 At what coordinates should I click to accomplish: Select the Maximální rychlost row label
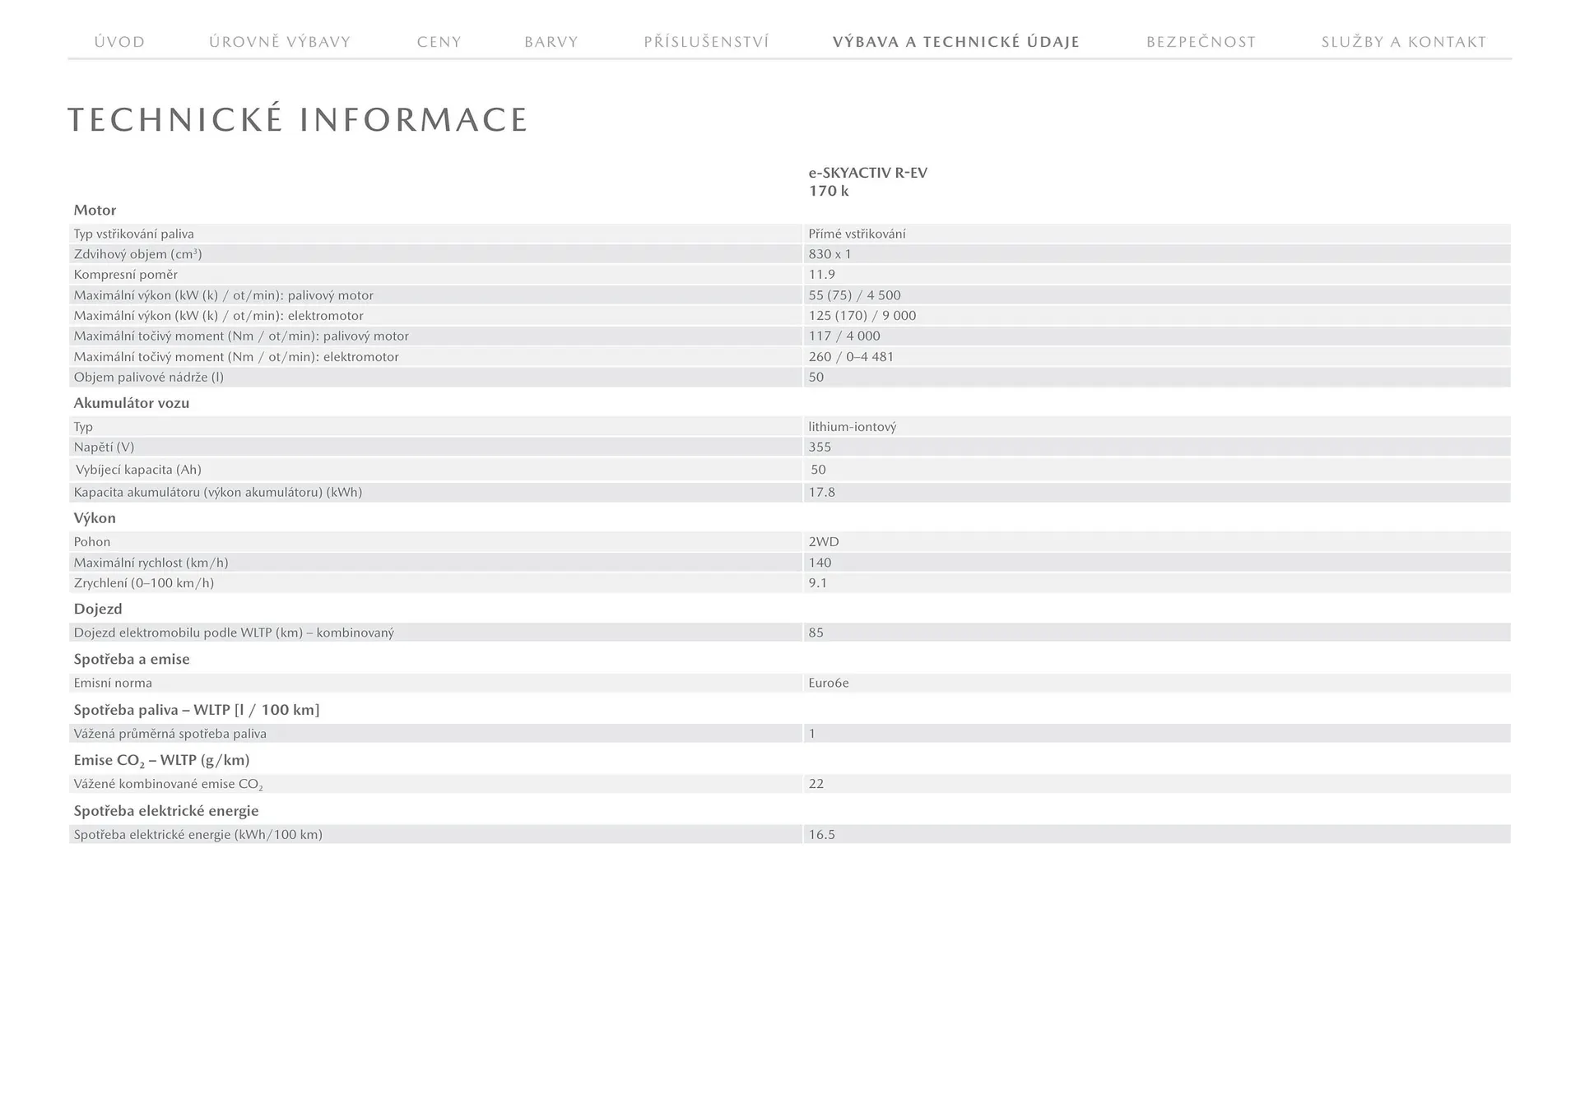point(151,563)
